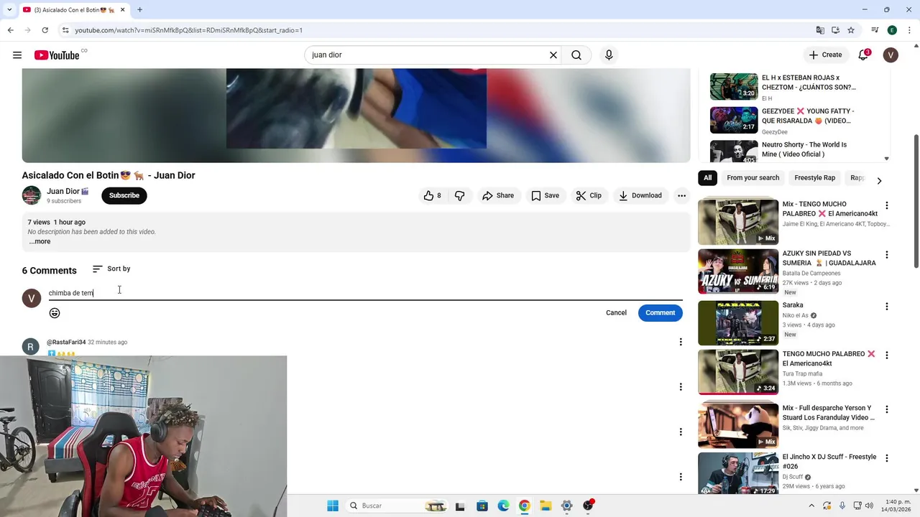Open options for El Jincho Freestyle #026
Viewport: 920px width, 517px height.
pos(887,458)
